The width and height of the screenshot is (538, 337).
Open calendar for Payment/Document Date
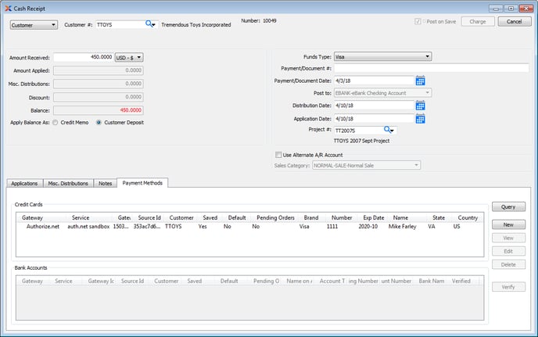coord(420,81)
